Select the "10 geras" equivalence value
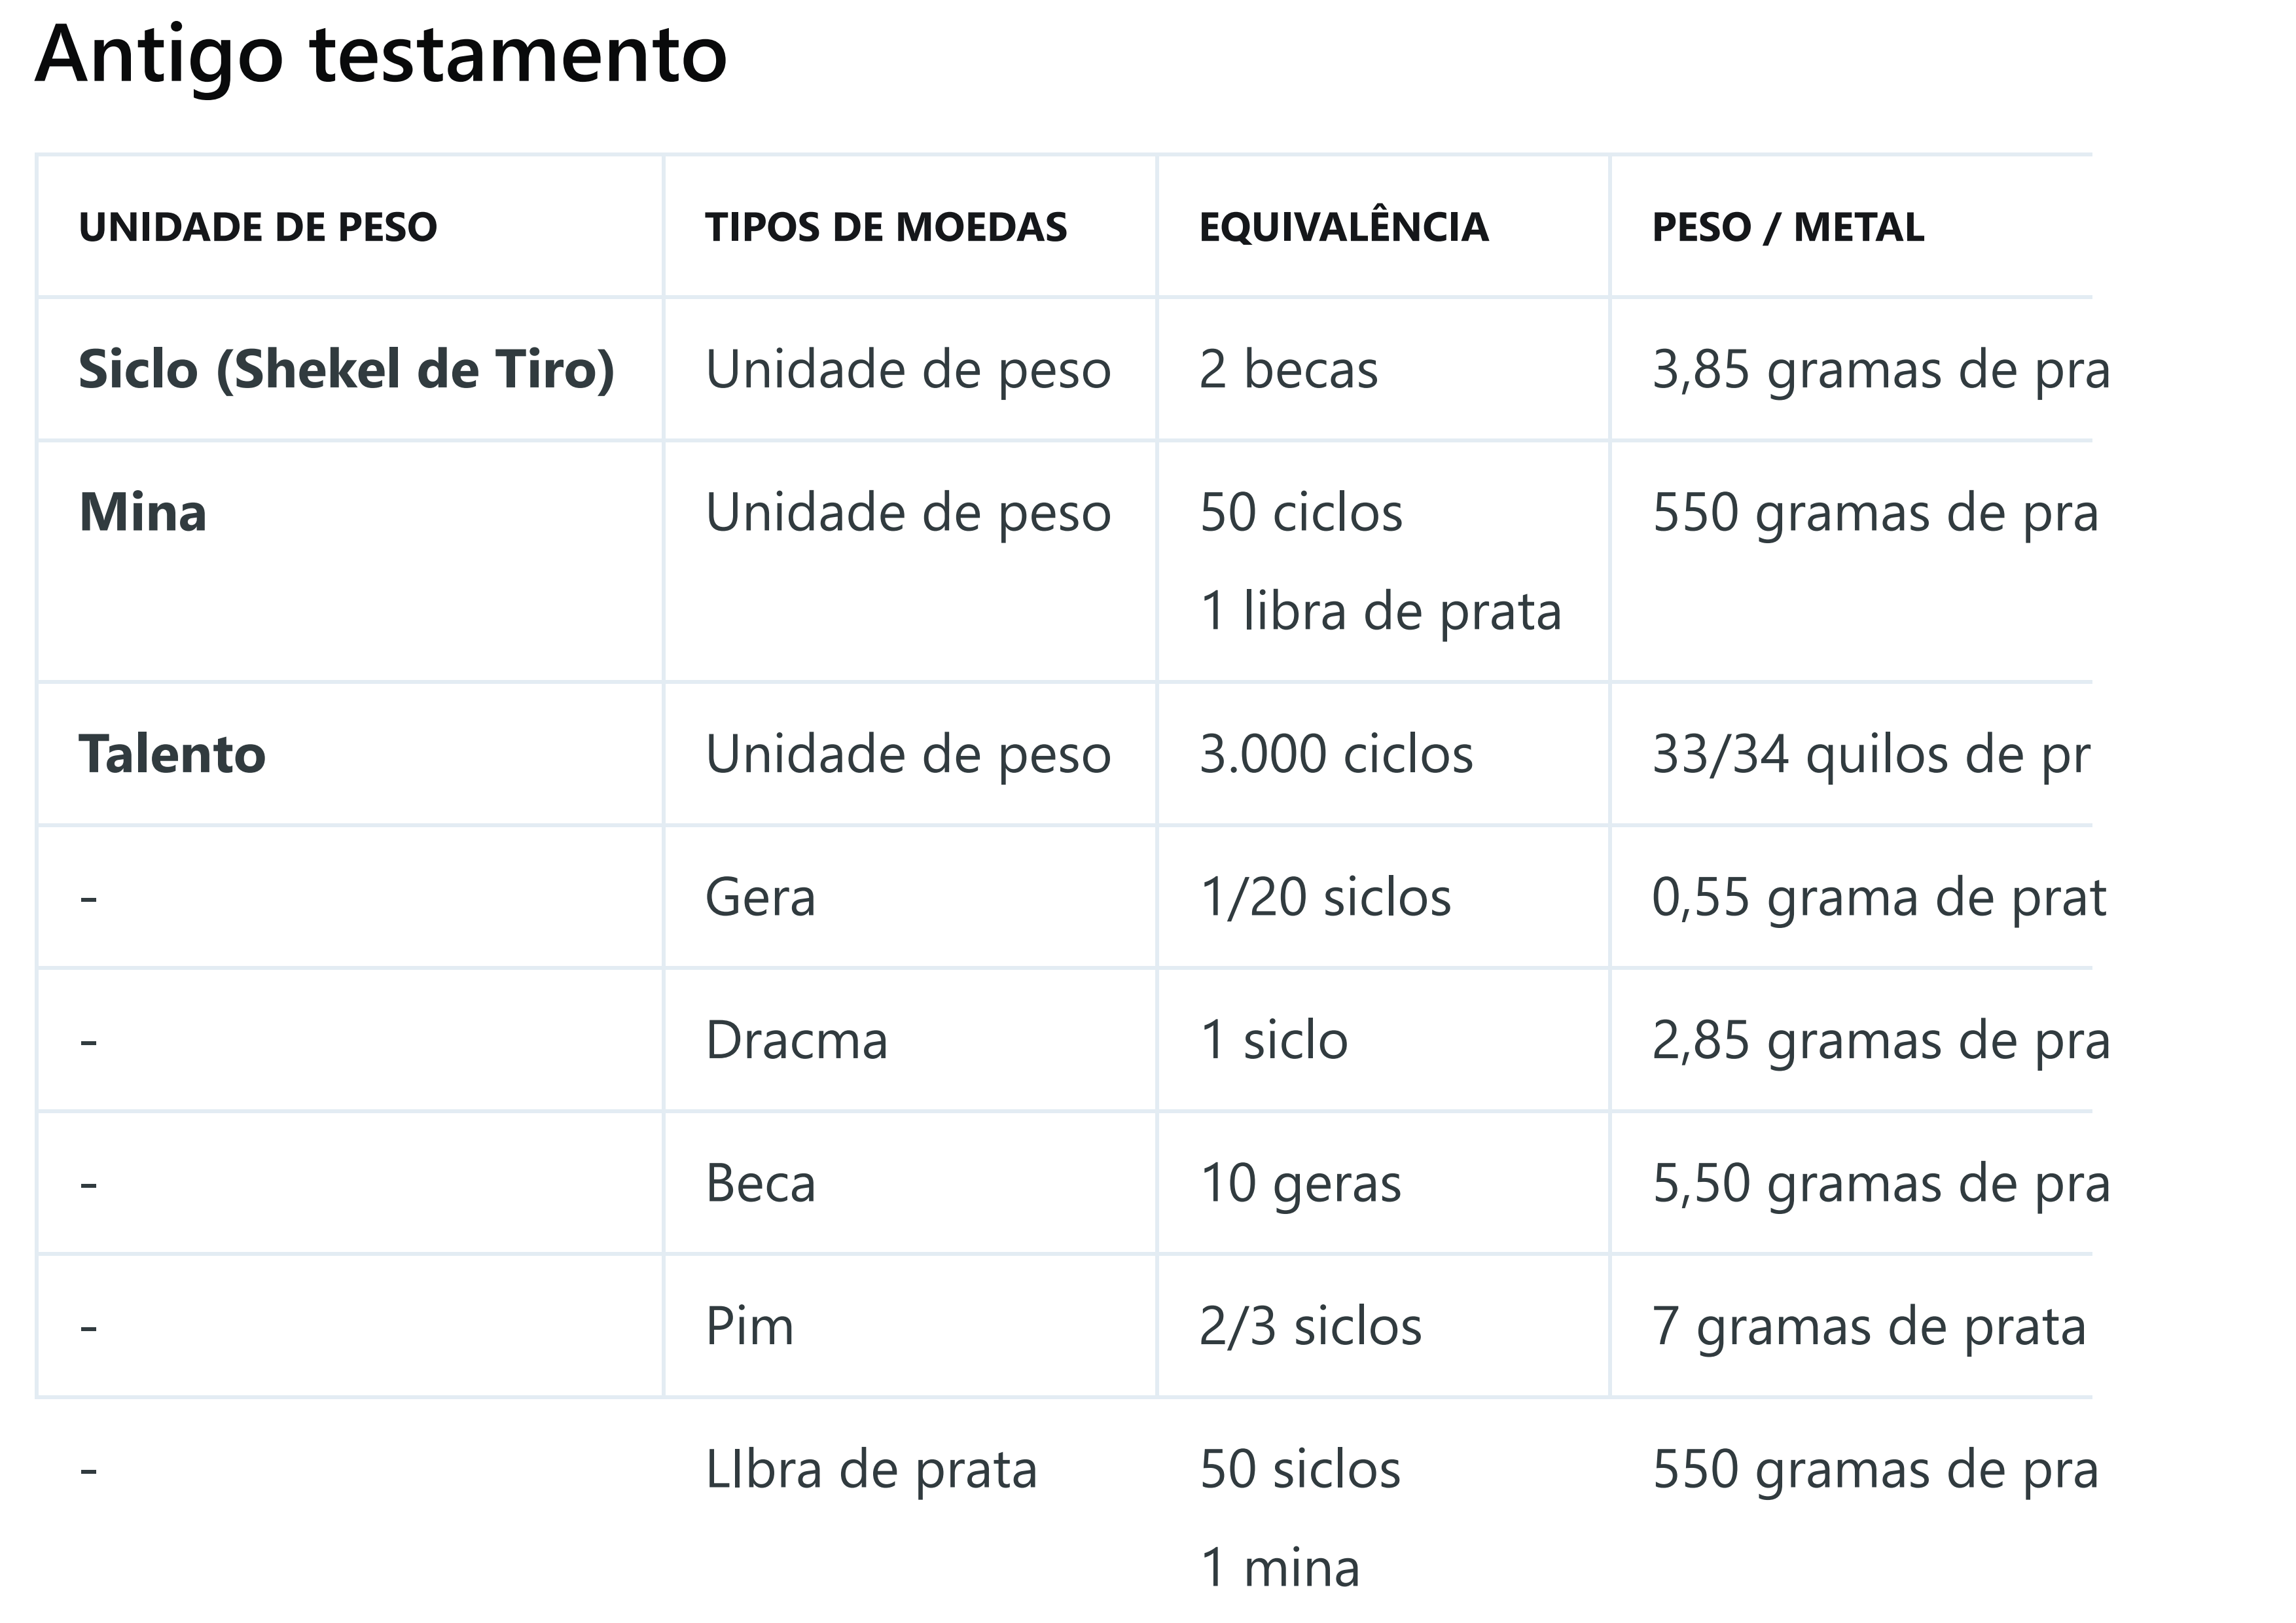The height and width of the screenshot is (1623, 2296). (1300, 1184)
